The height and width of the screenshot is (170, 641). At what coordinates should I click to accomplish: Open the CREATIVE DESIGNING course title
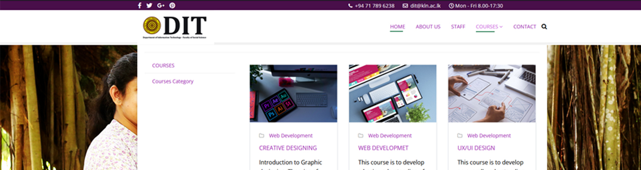[x=288, y=148]
